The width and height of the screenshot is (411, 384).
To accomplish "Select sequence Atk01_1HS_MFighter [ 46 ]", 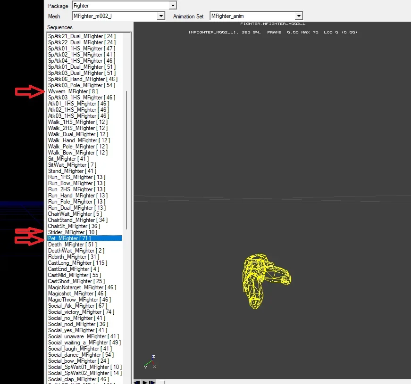I will (78, 103).
